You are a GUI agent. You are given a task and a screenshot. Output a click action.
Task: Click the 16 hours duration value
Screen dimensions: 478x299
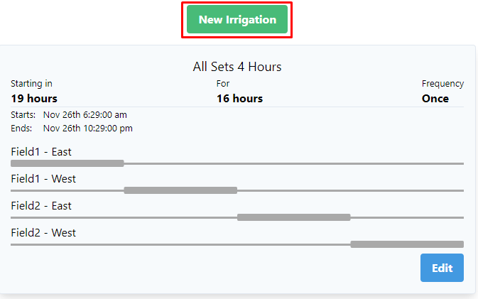tap(239, 99)
